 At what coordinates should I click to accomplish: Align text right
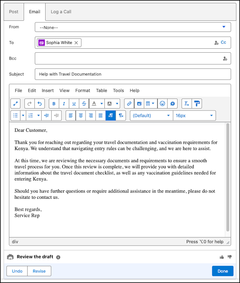[x=91, y=115]
